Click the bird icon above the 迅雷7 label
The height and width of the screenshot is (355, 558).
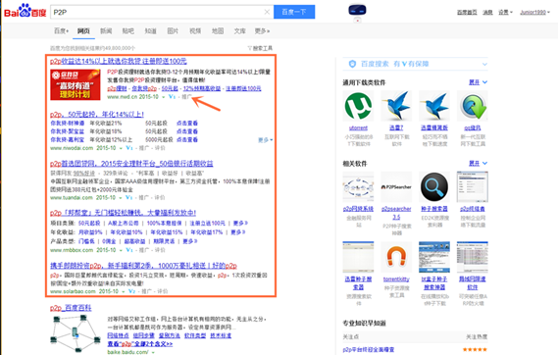coord(396,106)
